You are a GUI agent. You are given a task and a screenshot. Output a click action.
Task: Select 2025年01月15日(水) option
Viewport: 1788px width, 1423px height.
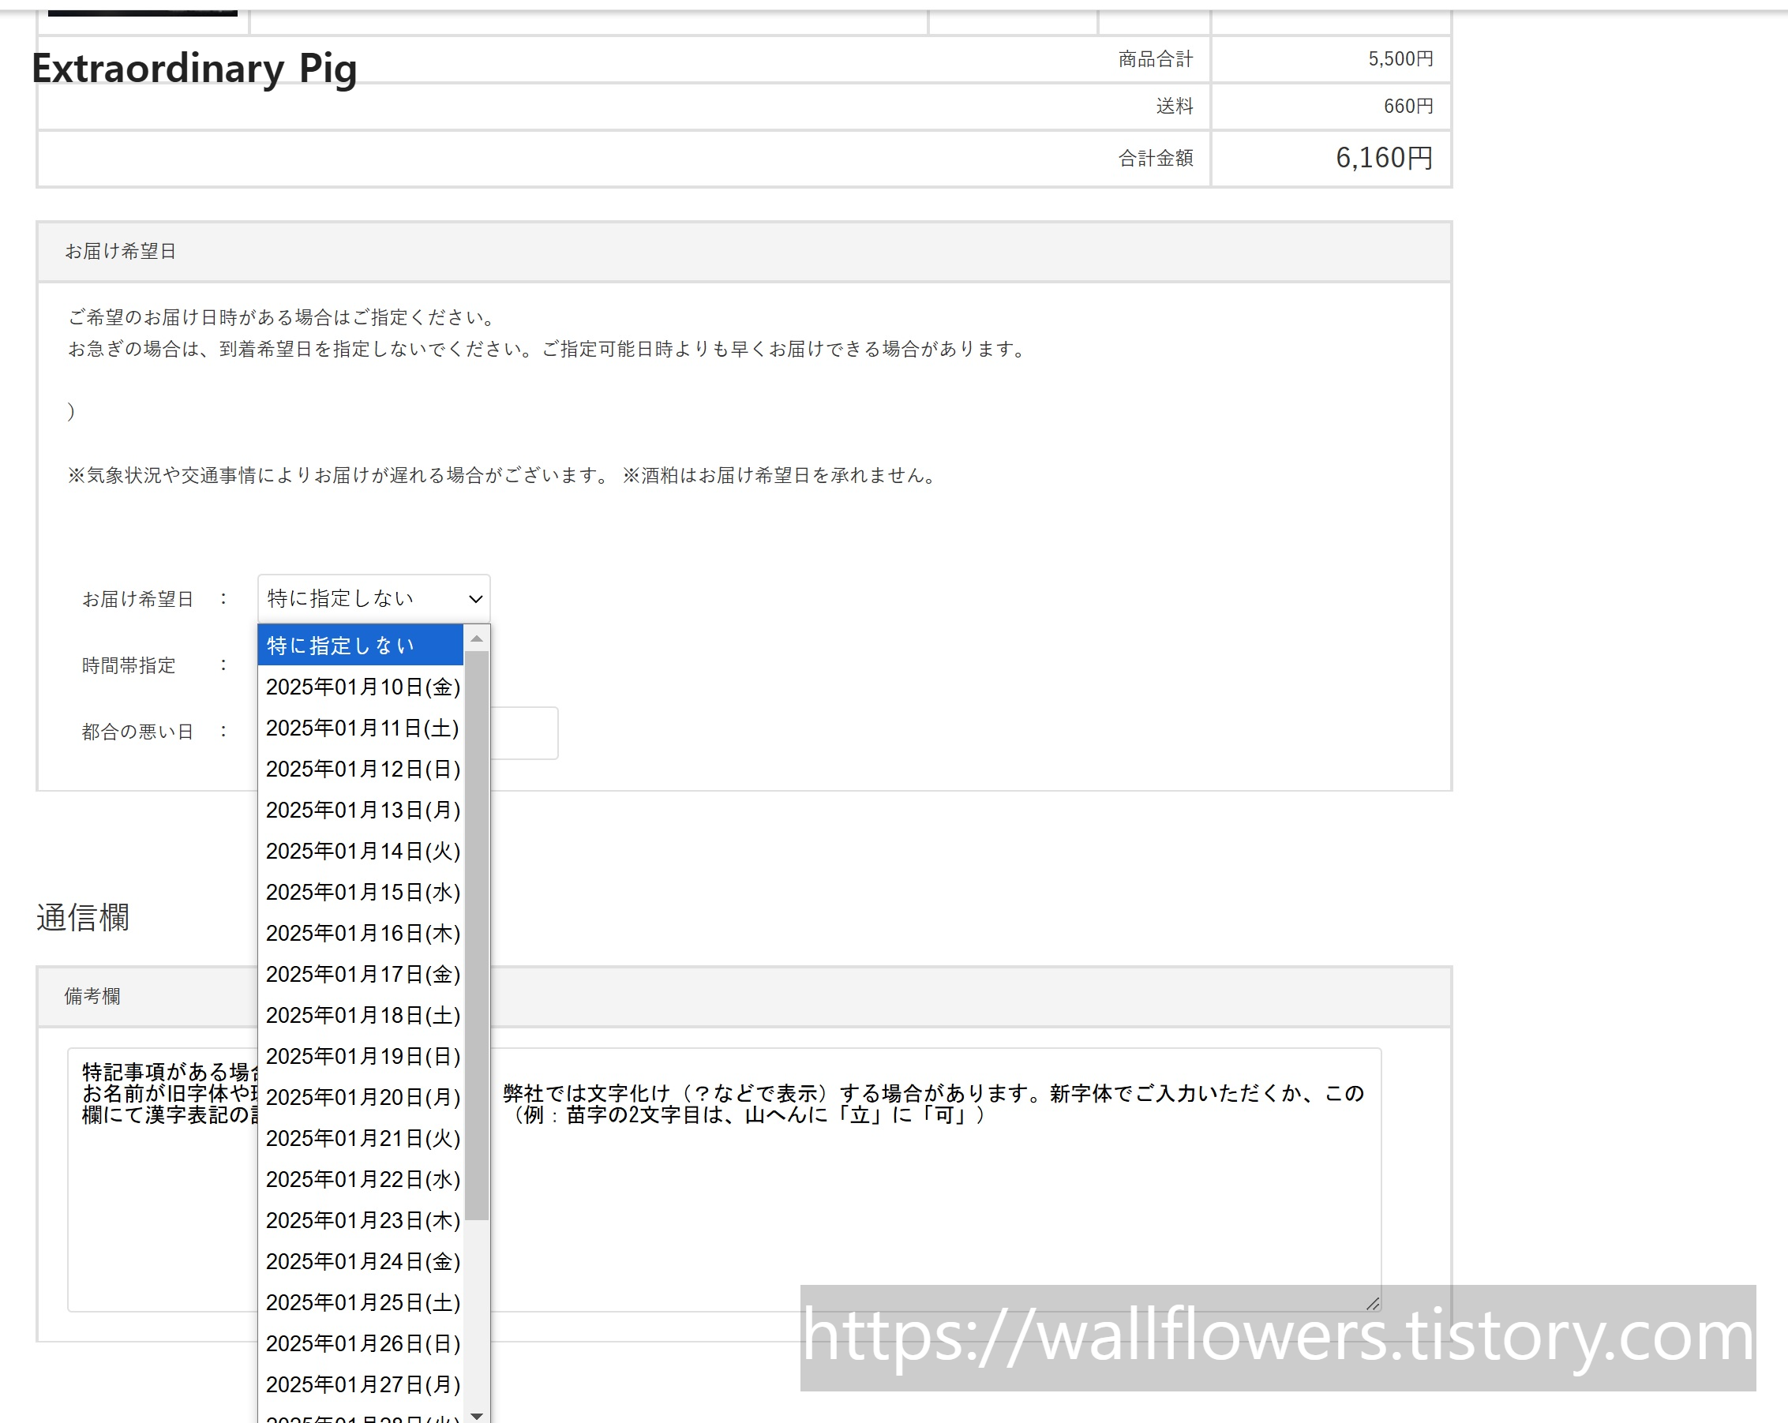coord(362,892)
